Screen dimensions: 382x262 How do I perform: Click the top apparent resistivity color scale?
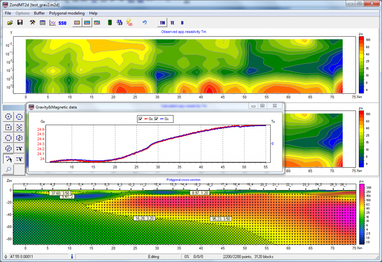click(x=361, y=66)
